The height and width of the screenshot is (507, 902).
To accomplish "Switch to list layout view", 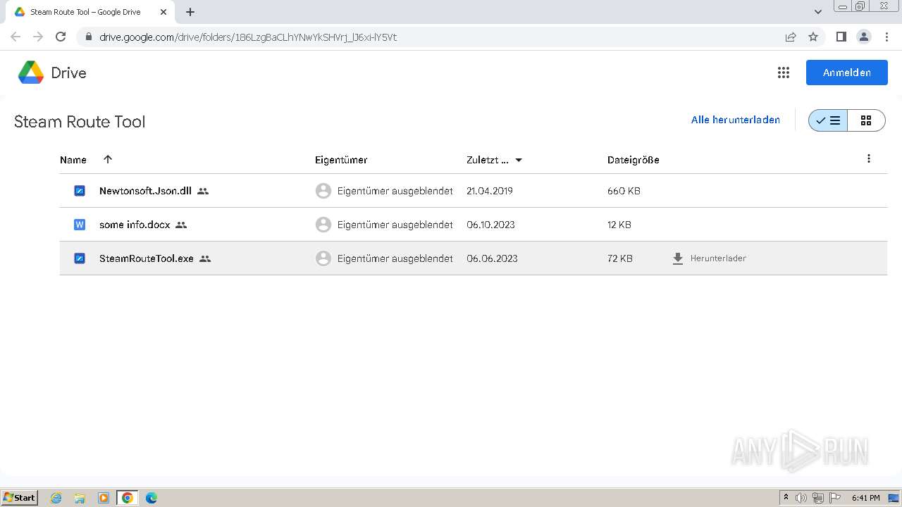I will [828, 120].
